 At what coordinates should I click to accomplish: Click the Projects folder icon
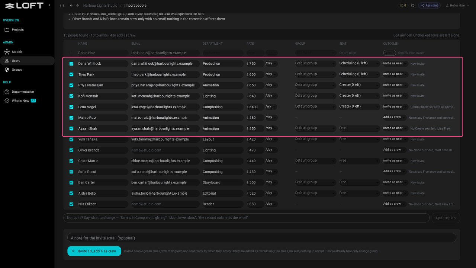click(7, 30)
